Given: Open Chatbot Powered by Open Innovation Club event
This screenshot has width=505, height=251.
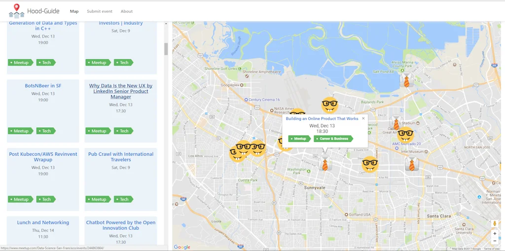Looking at the screenshot, I should 120,225.
